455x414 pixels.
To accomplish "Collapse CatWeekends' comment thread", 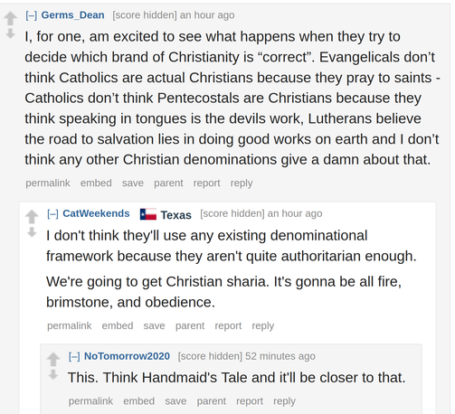I will pyautogui.click(x=52, y=213).
